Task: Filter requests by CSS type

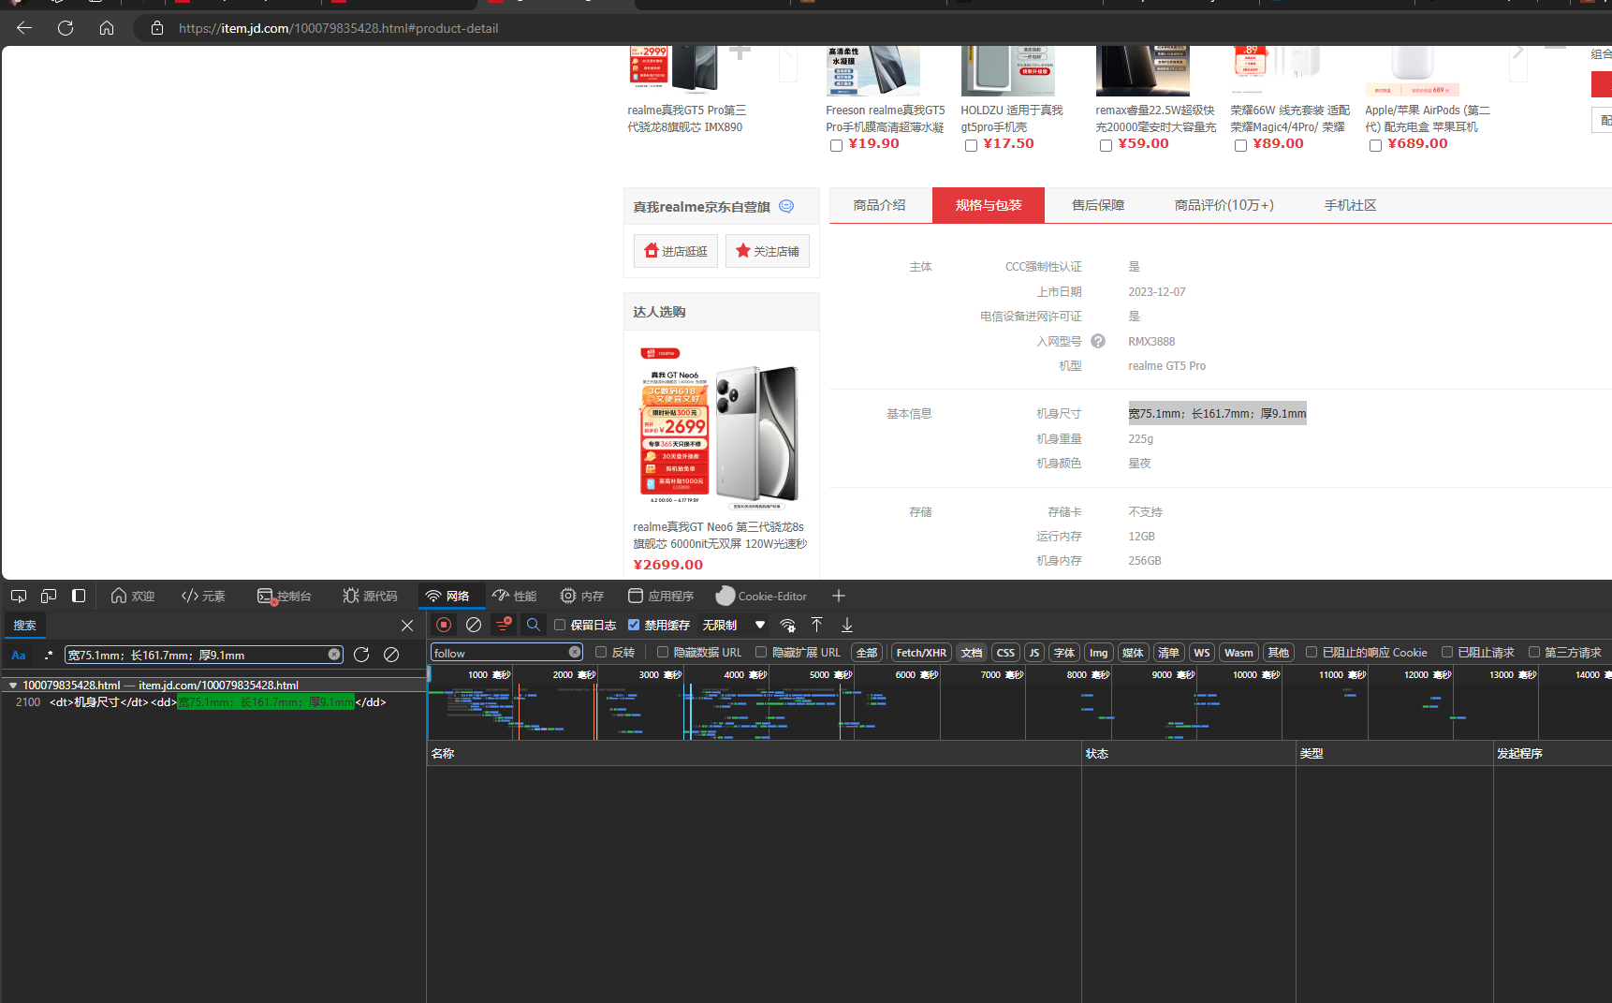Action: tap(1005, 653)
